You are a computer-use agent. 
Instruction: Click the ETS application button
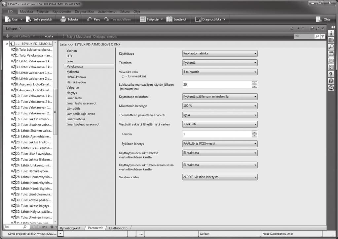coord(10,12)
